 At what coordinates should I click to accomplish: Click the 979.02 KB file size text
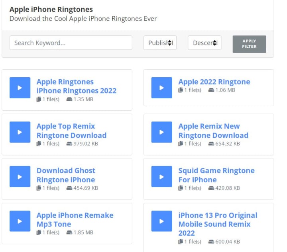(x=86, y=144)
